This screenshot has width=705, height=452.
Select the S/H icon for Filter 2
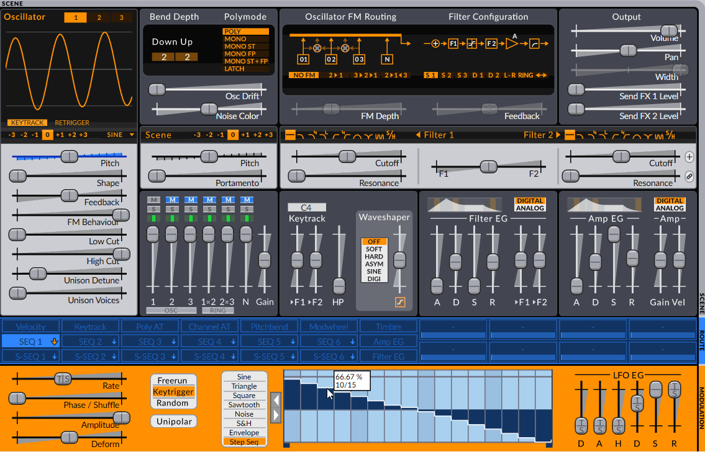[670, 135]
